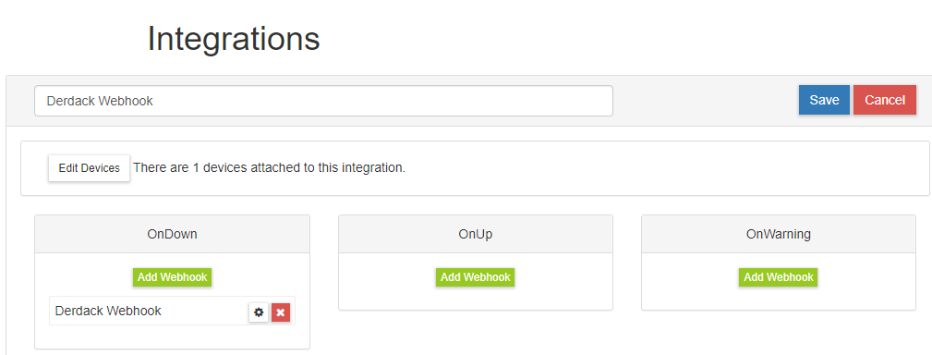Select the OnWarning panel header
Screen dimensions: 932x355
click(779, 234)
